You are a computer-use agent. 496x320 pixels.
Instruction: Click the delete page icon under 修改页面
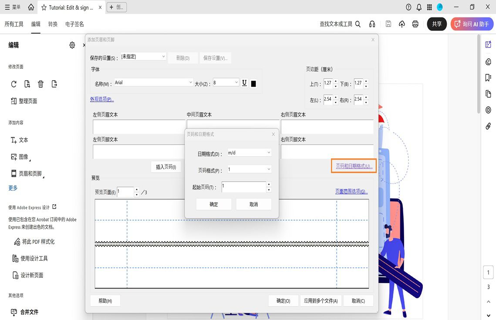click(40, 84)
